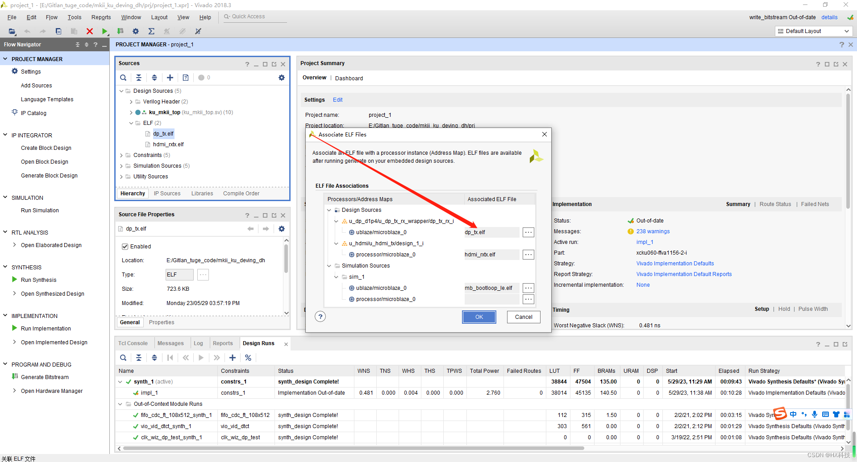Screen dimensions: 857x462
Task: Open Flow Navigator help question icon
Action: click(x=96, y=45)
